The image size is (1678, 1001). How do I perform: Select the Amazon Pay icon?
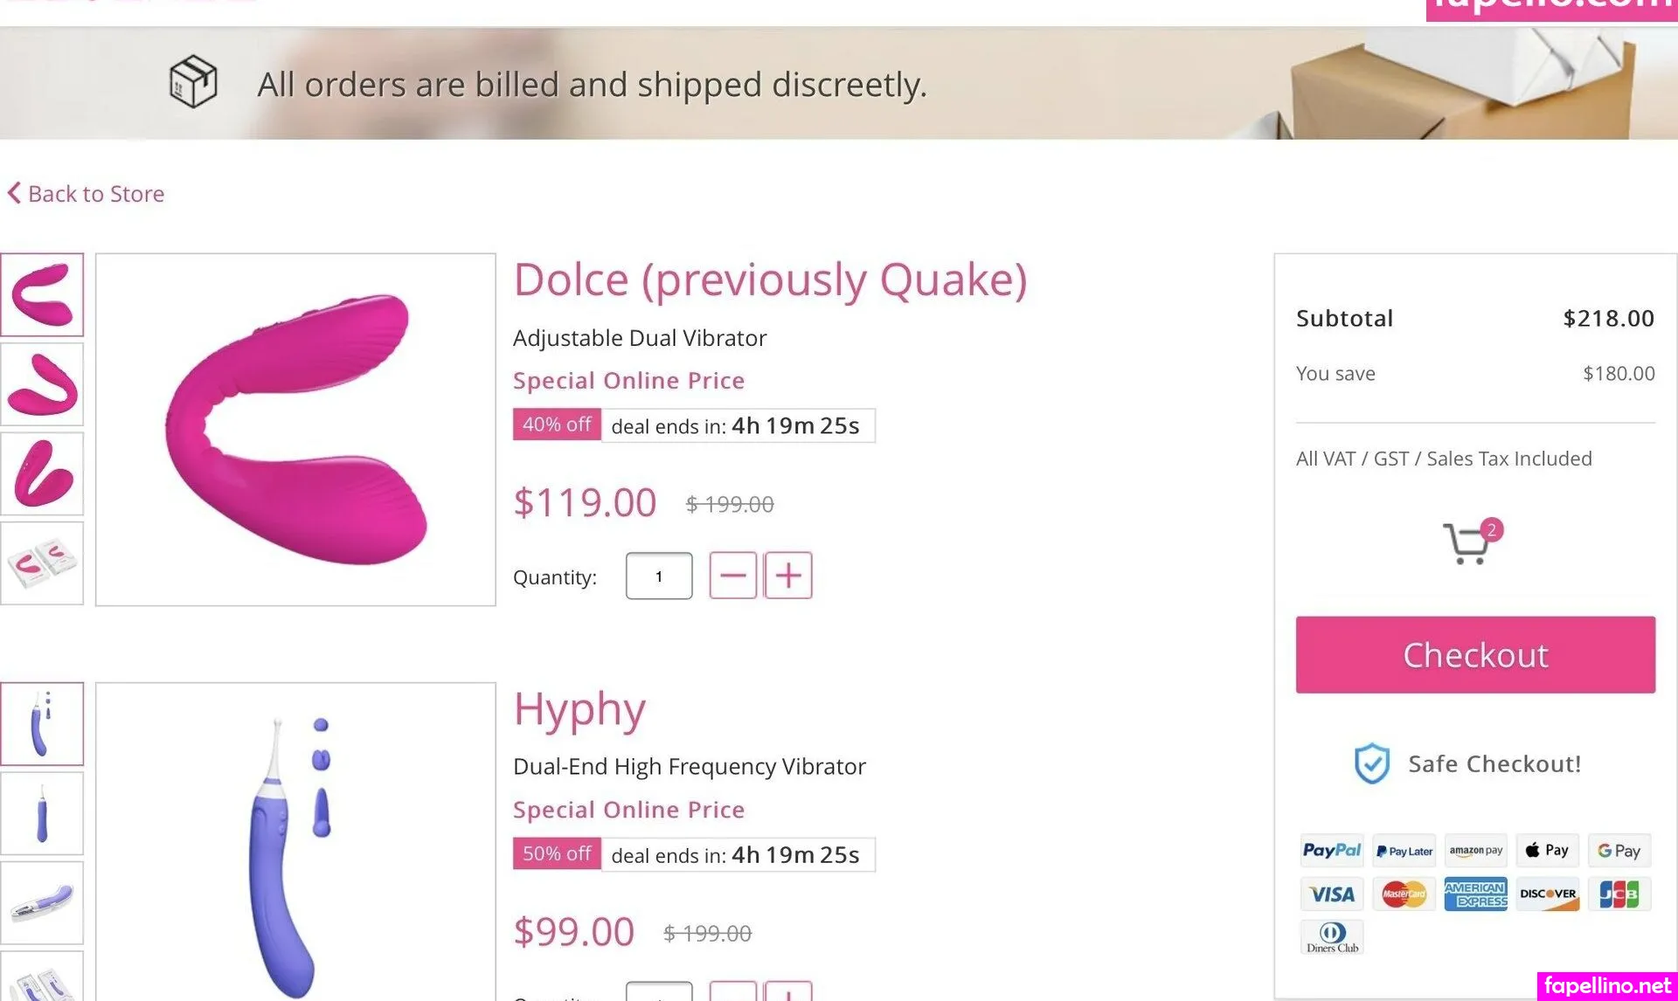pos(1475,850)
